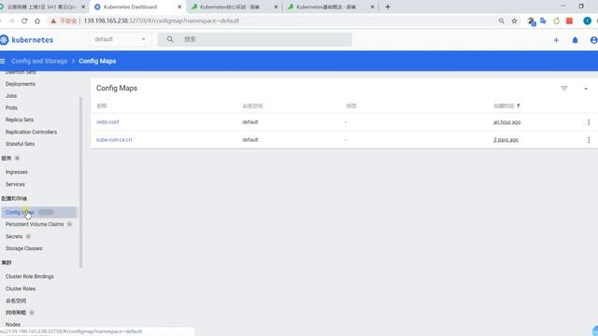The width and height of the screenshot is (598, 336).
Task: Click '3 days ago' timestamp
Action: click(505, 140)
